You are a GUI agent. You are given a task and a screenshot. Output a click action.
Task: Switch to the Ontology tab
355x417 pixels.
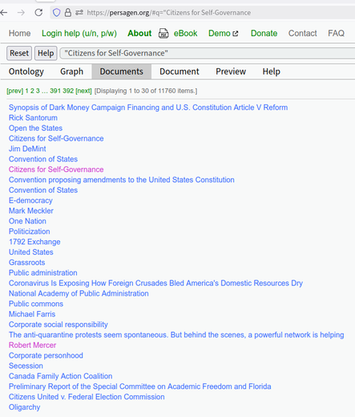26,72
